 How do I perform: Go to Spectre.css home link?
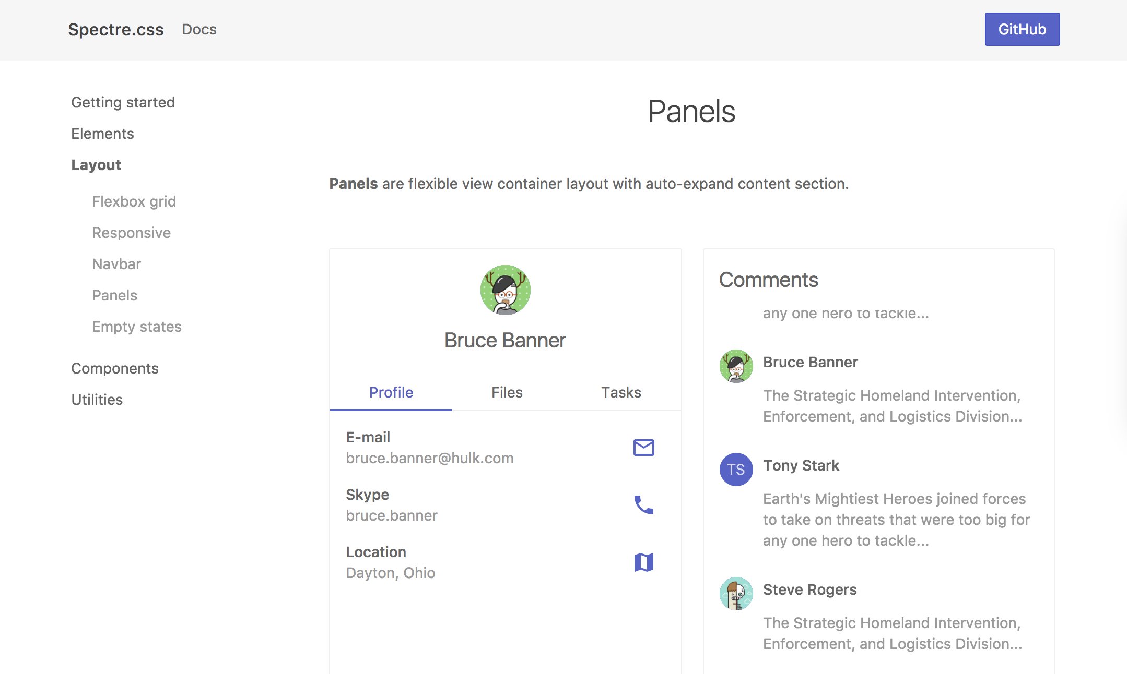(116, 30)
